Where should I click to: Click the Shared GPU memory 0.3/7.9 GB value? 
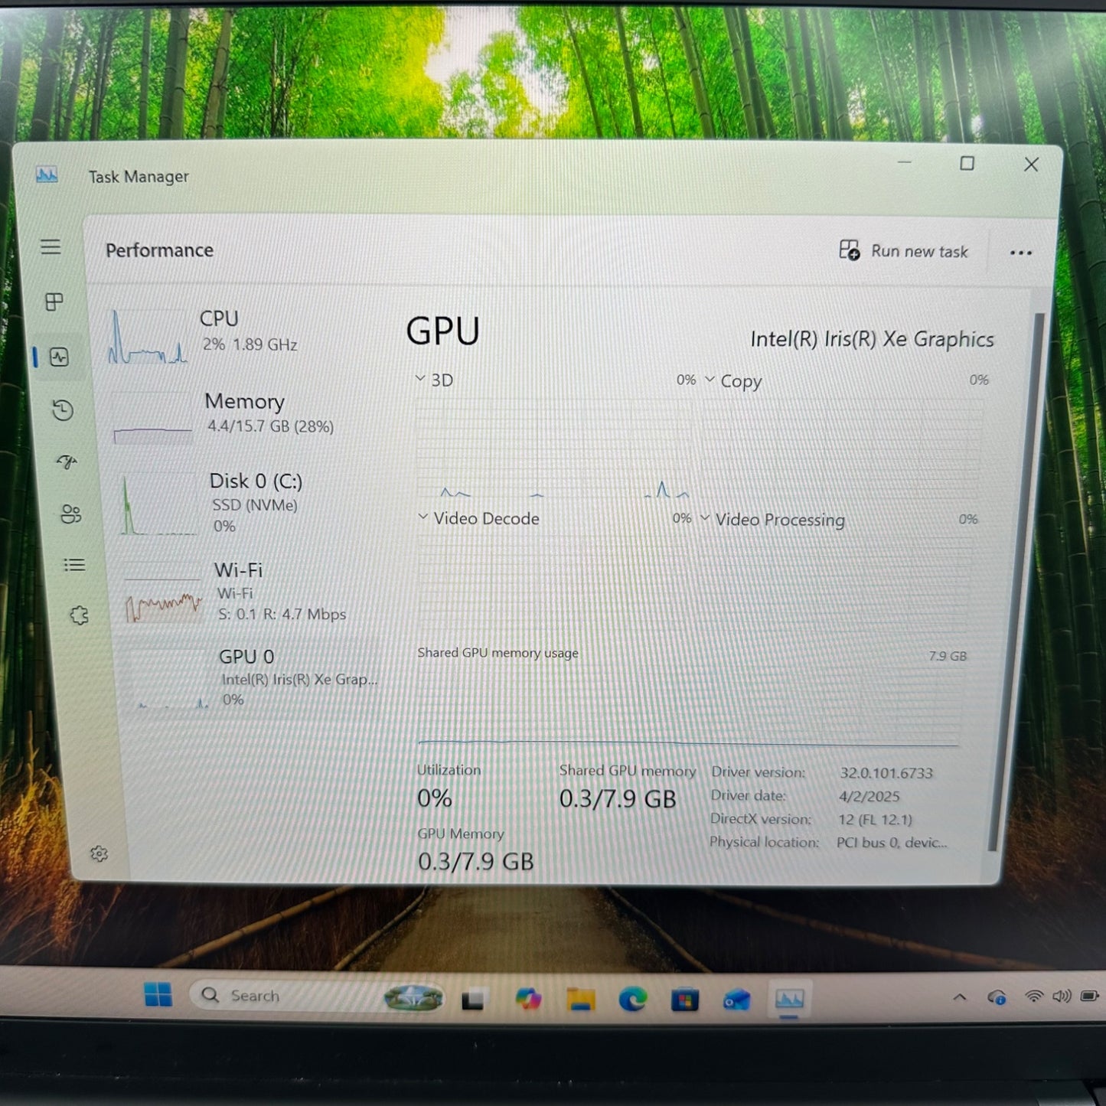coord(618,799)
